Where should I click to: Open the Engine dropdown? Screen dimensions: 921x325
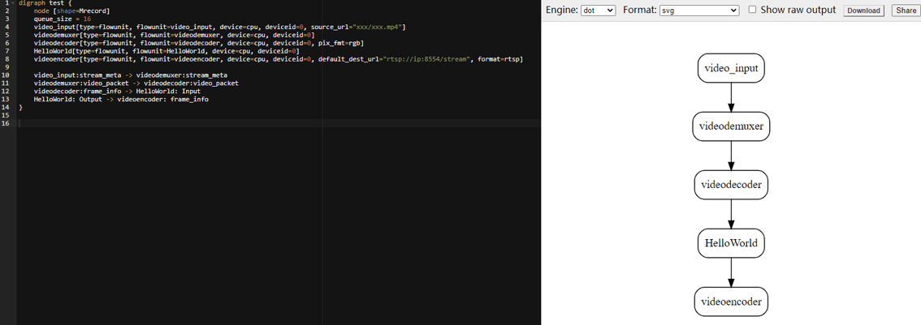(599, 11)
